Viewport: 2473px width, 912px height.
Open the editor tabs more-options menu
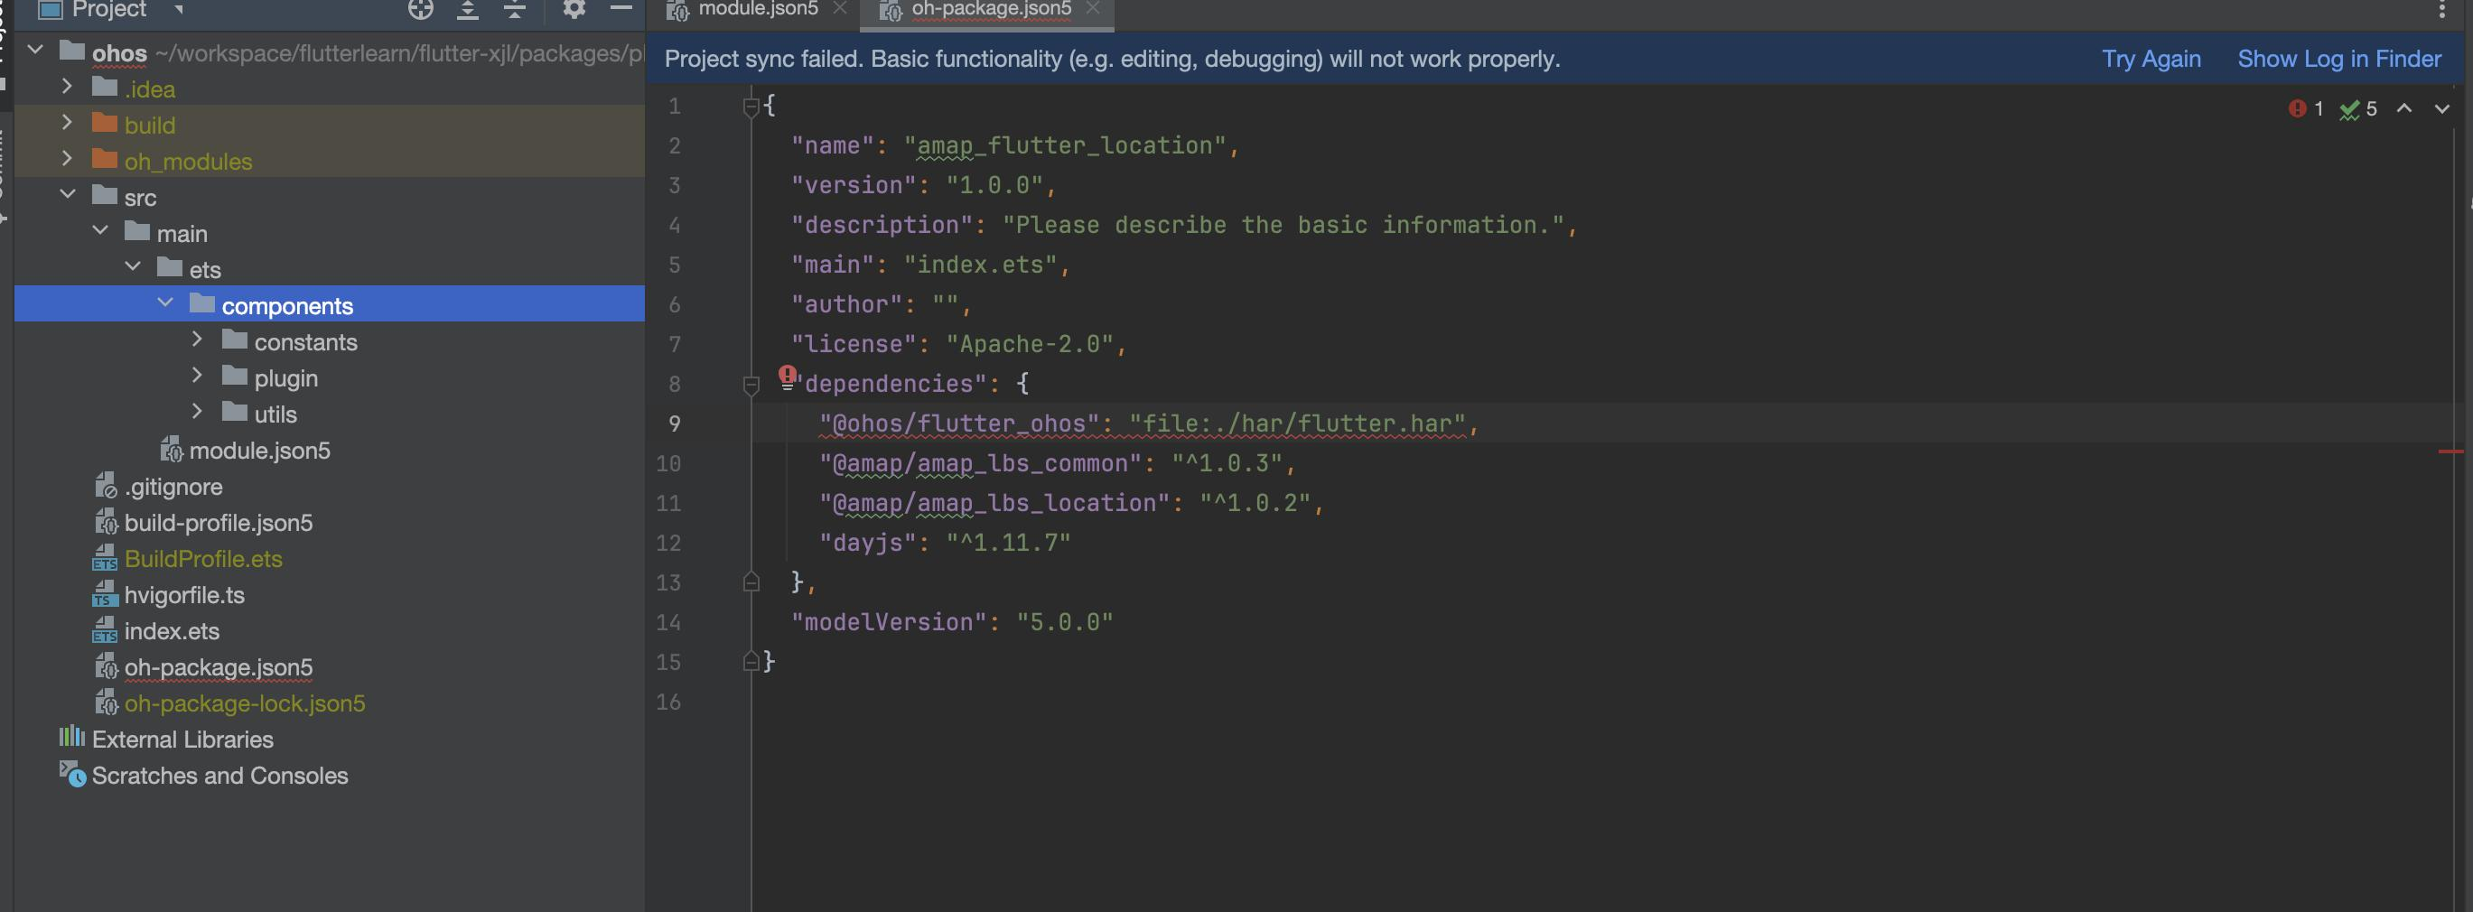coord(2442,10)
